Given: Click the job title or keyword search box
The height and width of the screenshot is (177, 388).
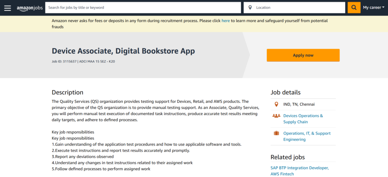Looking at the screenshot, I should pyautogui.click(x=143, y=8).
